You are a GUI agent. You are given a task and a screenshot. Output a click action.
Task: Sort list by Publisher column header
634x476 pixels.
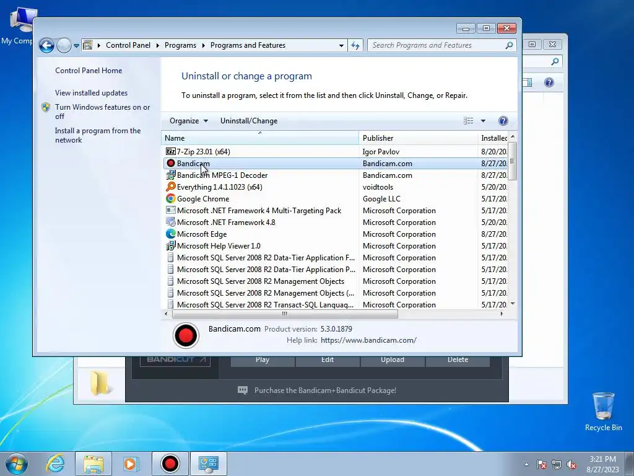point(418,138)
